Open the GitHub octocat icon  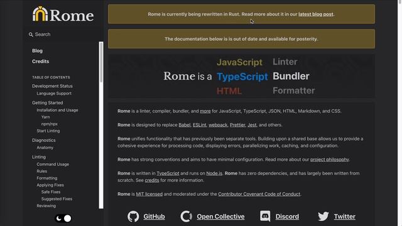click(133, 217)
